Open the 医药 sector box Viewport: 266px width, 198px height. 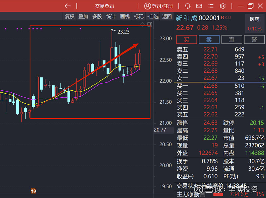click(255, 24)
